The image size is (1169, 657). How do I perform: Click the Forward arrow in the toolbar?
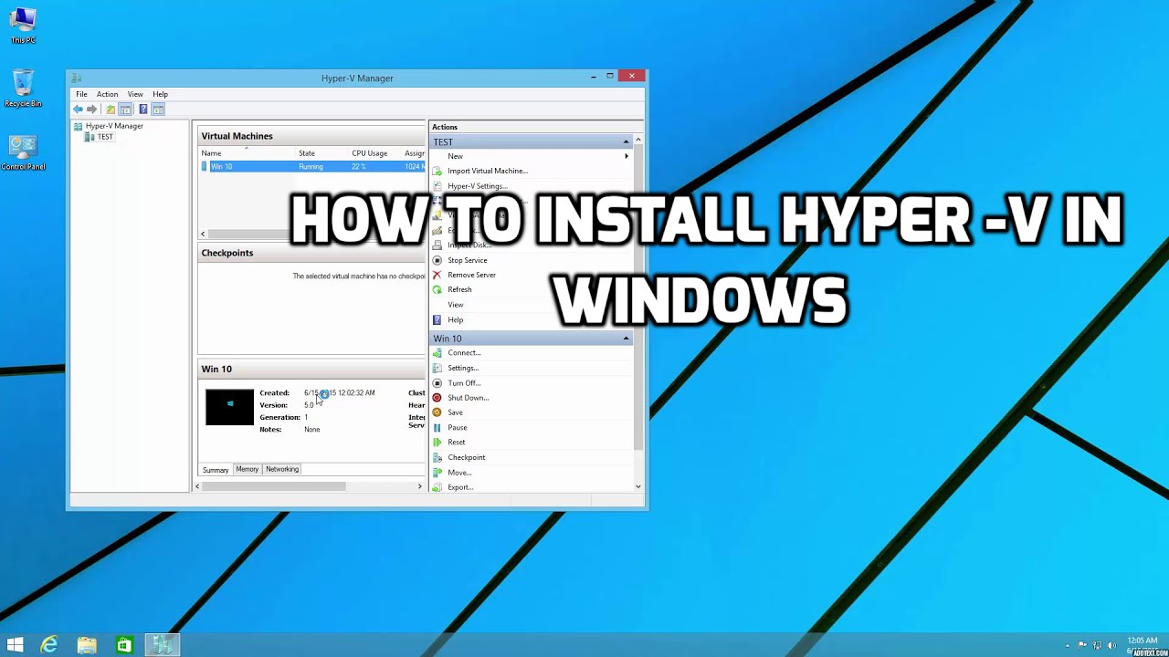click(91, 109)
